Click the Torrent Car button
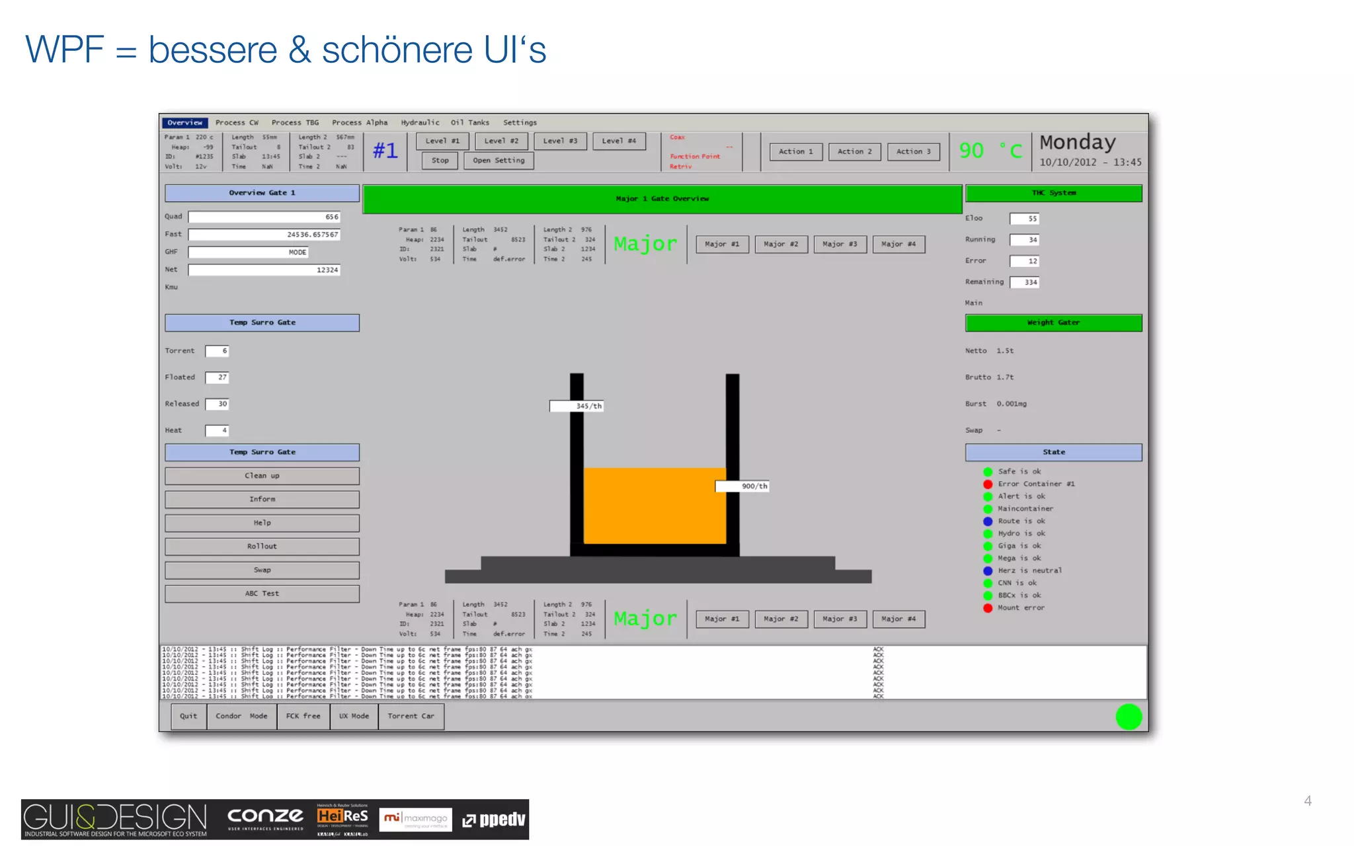The image size is (1354, 846). click(411, 716)
